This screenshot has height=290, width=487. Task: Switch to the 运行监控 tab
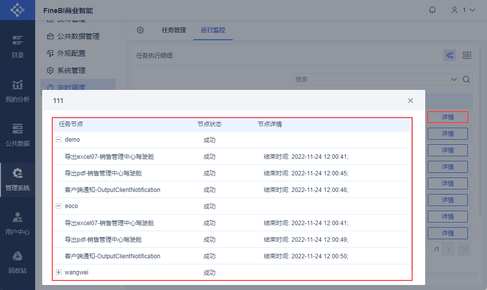click(x=213, y=30)
